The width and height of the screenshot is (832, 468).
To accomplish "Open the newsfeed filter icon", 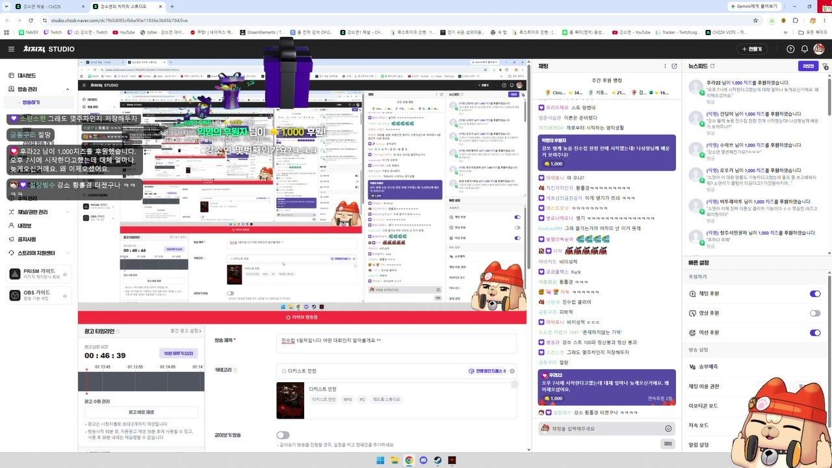I will 825,66.
